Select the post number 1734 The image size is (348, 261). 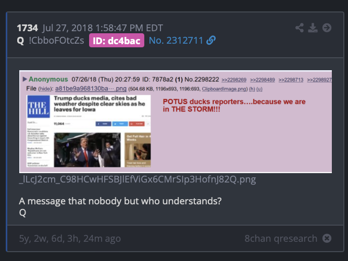[27, 28]
